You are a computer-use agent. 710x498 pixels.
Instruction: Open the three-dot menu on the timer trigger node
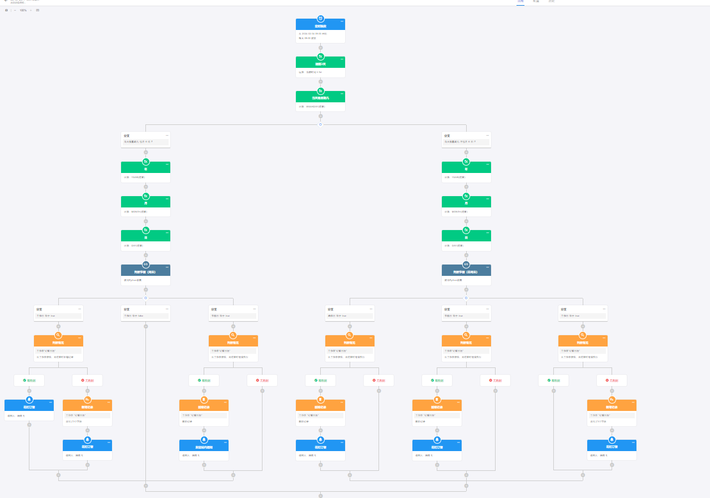(x=342, y=21)
